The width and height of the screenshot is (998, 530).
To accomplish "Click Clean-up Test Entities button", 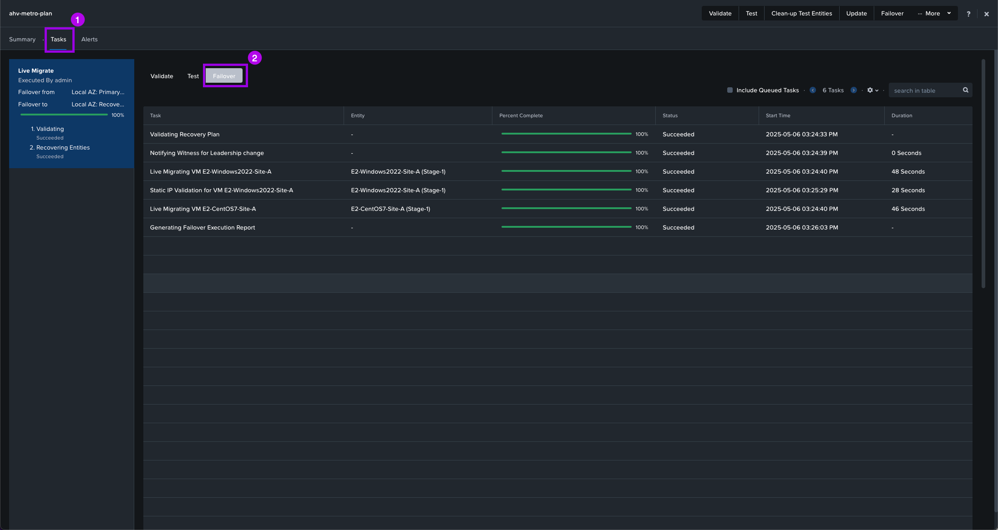I will click(x=802, y=13).
